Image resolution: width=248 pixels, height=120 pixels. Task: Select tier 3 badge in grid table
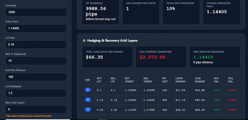[88, 109]
